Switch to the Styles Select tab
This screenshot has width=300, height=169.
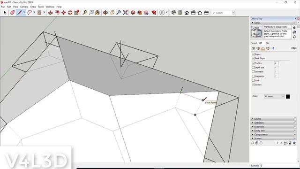(254, 43)
